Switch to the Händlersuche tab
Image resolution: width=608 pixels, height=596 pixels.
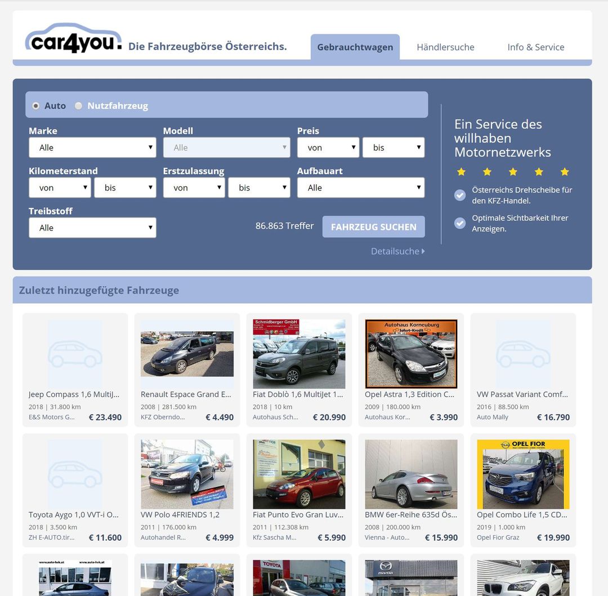point(445,47)
